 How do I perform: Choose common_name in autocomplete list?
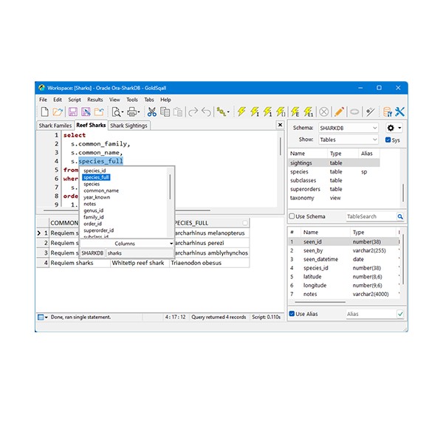[101, 190]
